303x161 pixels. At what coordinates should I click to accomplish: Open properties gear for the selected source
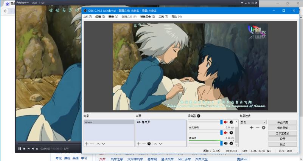pyautogui.click(x=149, y=144)
